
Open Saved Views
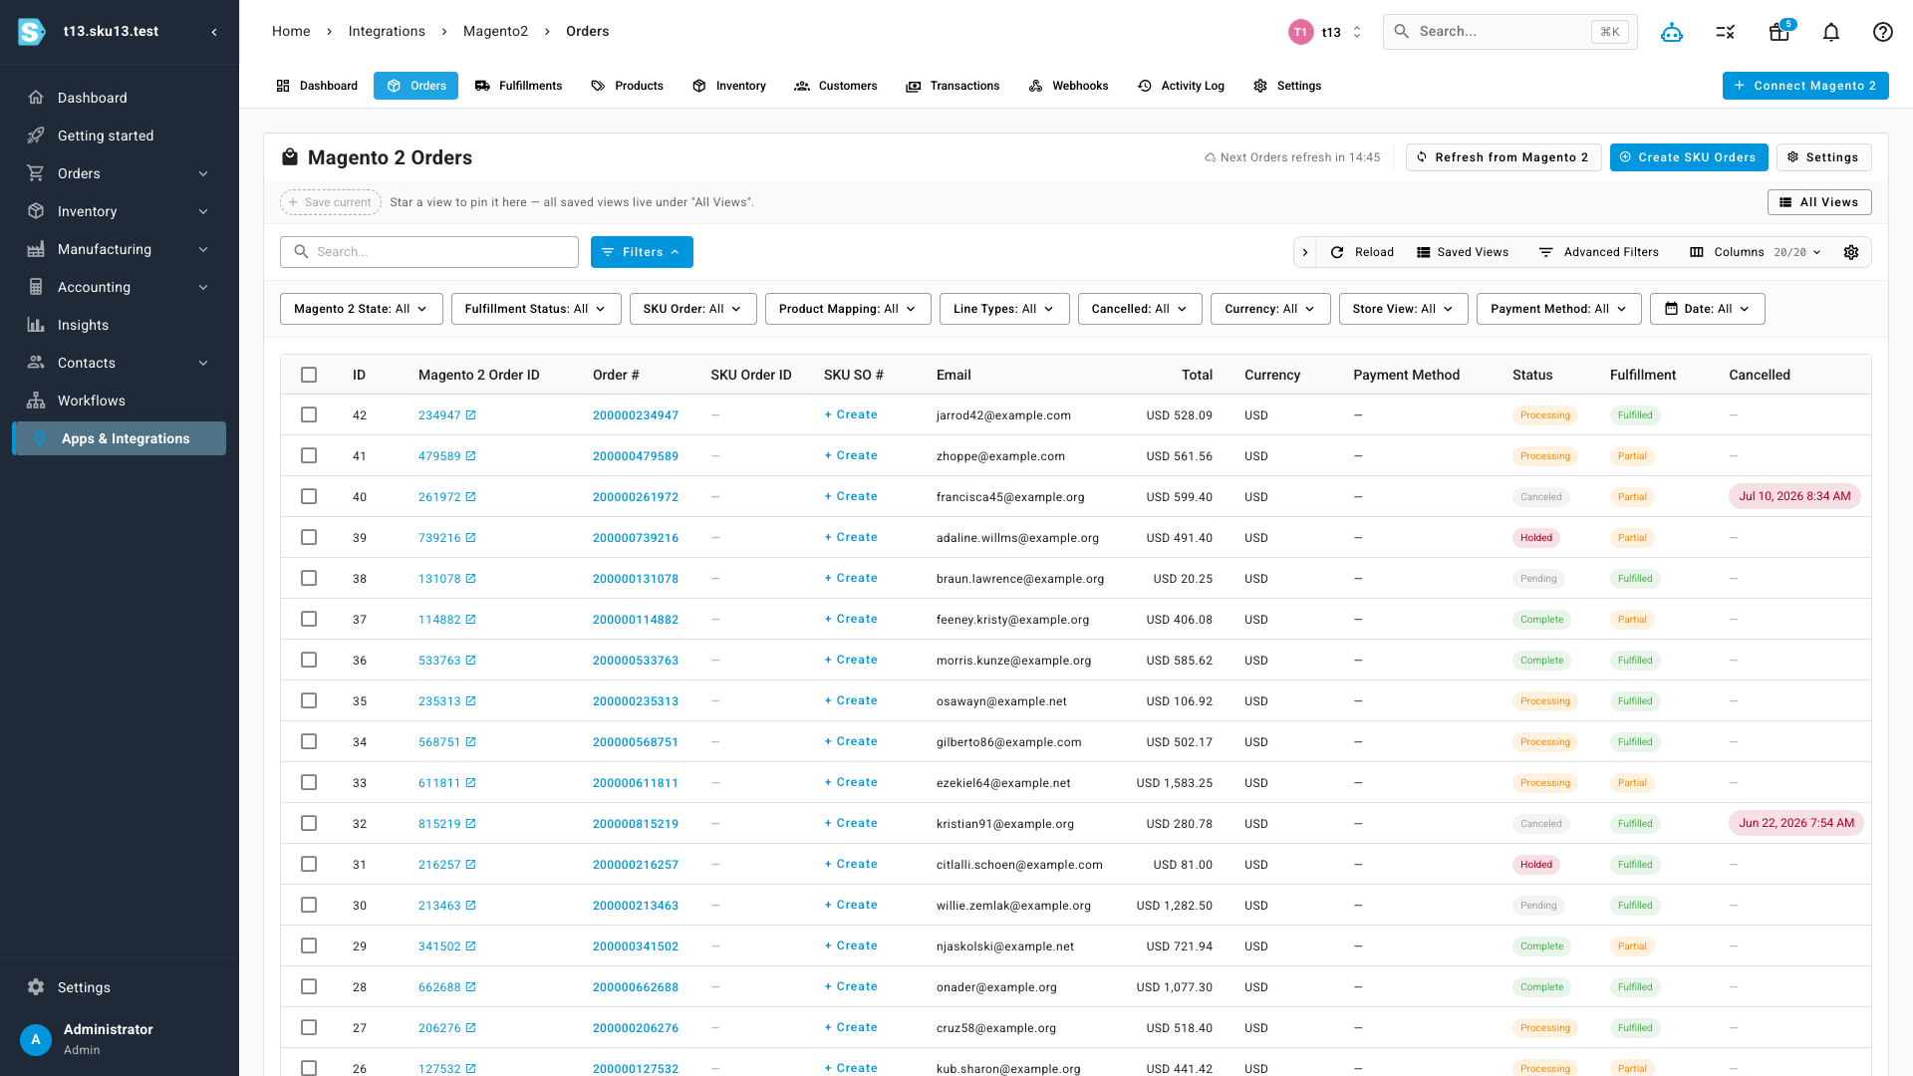click(x=1463, y=252)
